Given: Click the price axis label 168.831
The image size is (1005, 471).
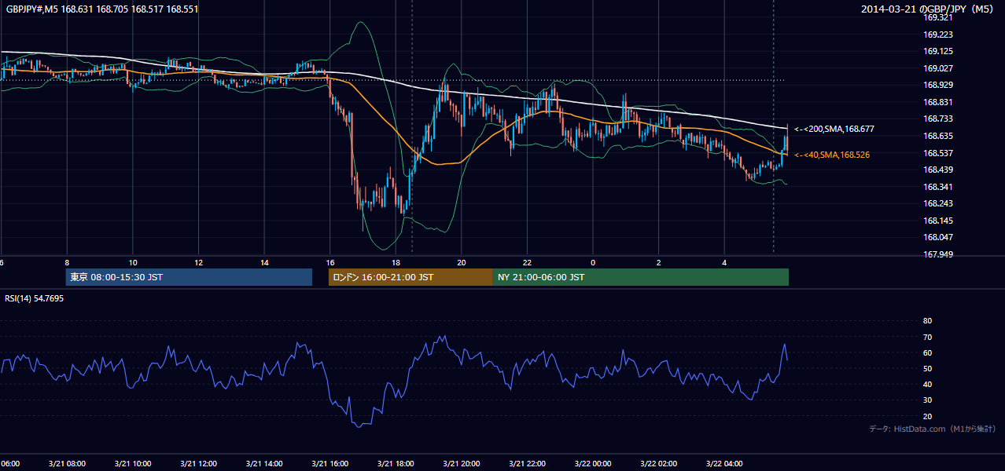Looking at the screenshot, I should pyautogui.click(x=937, y=103).
